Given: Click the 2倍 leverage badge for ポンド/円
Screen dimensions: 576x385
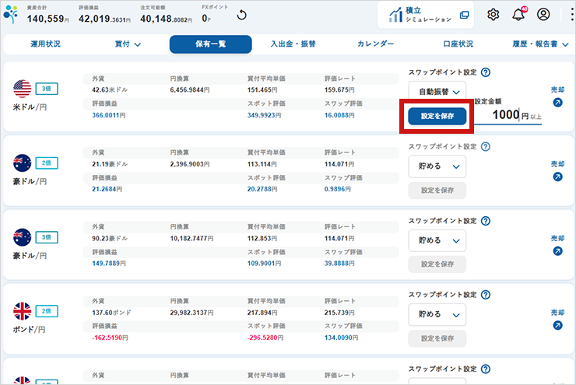Looking at the screenshot, I should (x=47, y=311).
